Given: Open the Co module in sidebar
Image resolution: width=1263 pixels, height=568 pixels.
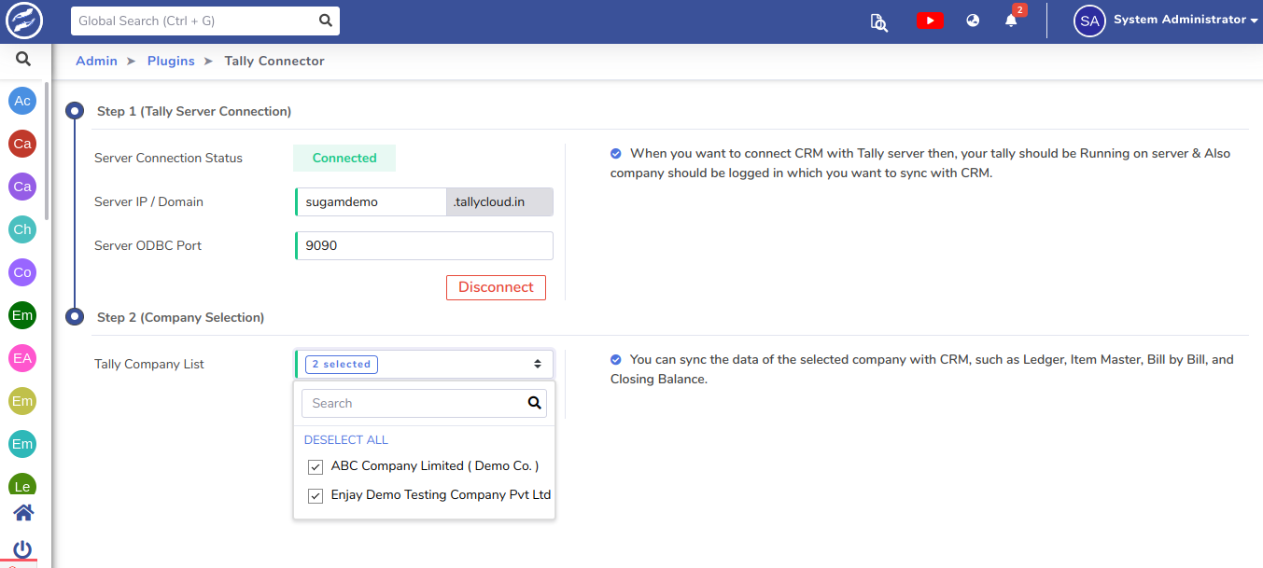Looking at the screenshot, I should pos(22,272).
